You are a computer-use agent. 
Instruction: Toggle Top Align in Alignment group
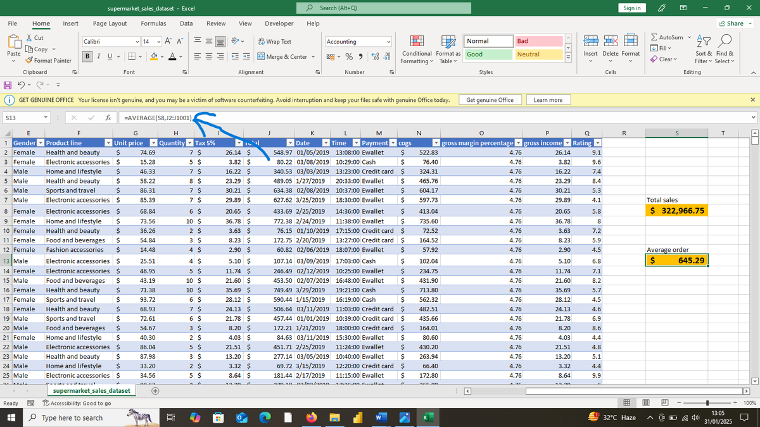[x=197, y=41]
